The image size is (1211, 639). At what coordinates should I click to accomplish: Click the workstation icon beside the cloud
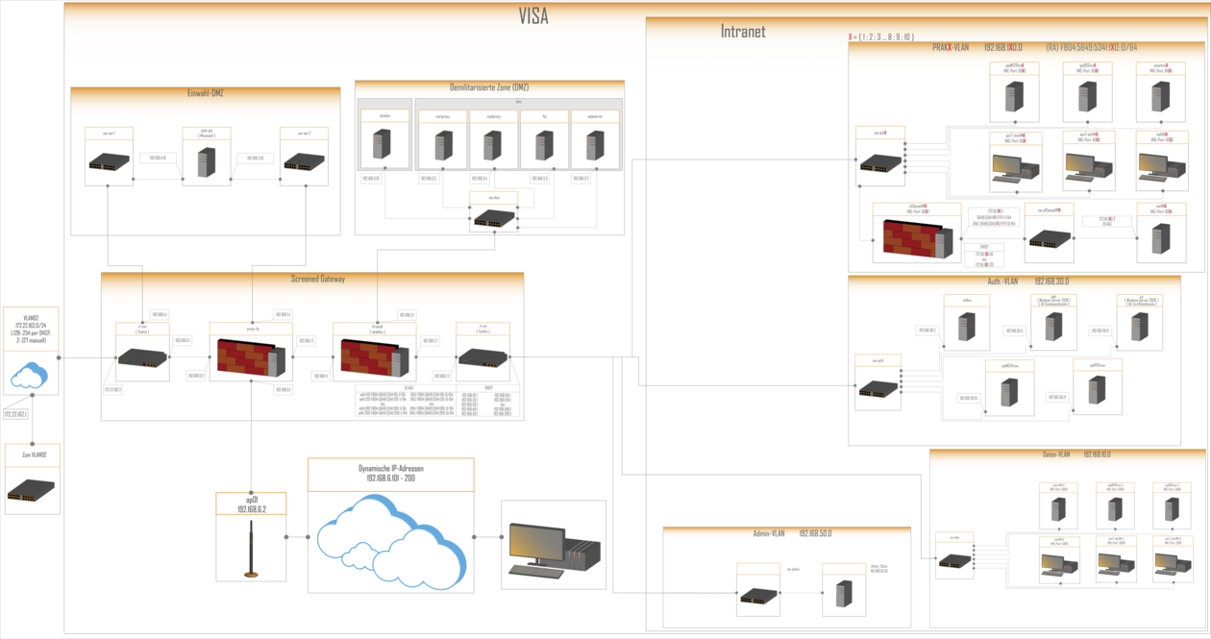coord(555,550)
